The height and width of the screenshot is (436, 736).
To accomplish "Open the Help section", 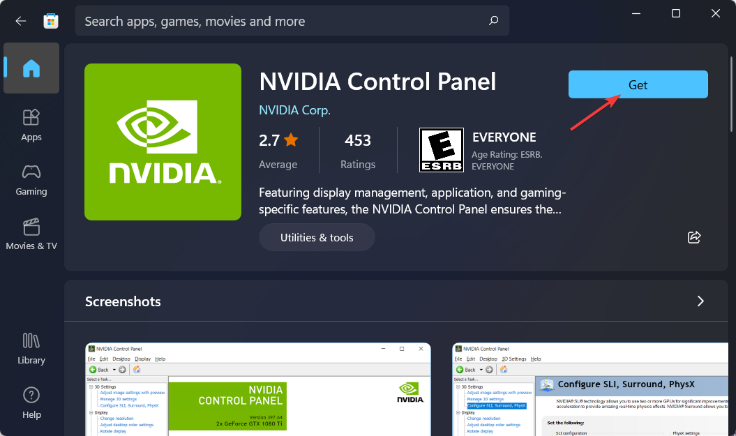I will pos(31,403).
